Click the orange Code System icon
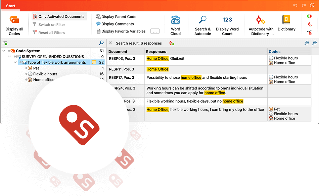Viewport: 319px width, 196px height. click(x=13, y=51)
